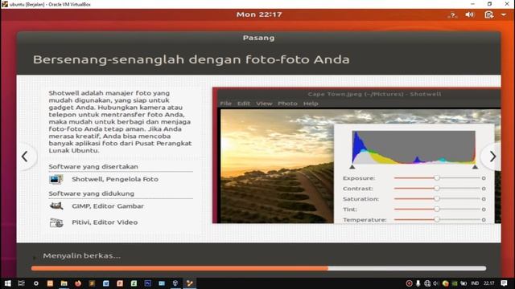Open Microsoft Word from the taskbar
The height and width of the screenshot is (289, 515).
[x=105, y=283]
